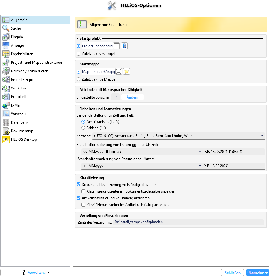271x278 pixels.
Task: Choose Britisch length display option
Action: [83, 128]
